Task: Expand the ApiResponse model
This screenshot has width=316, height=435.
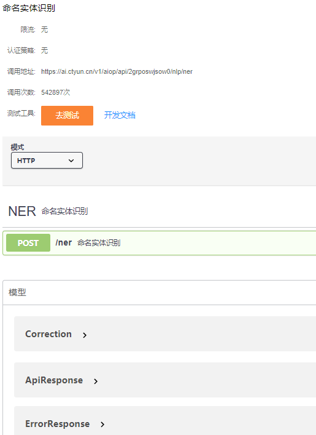Action: click(165, 380)
